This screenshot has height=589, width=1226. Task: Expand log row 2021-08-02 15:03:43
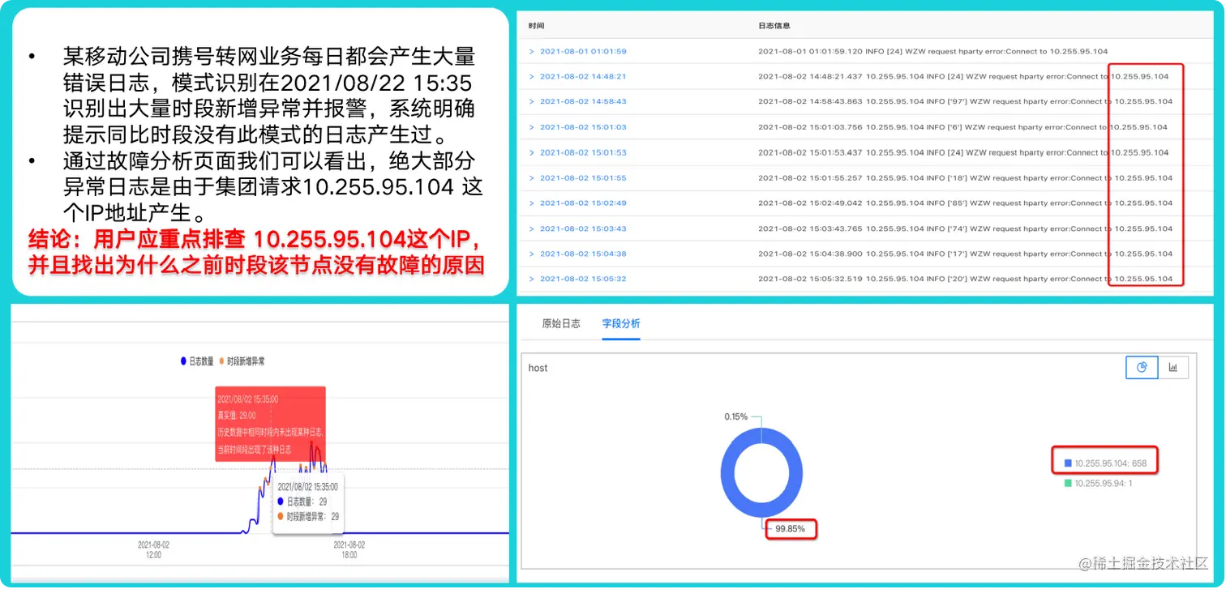pos(532,228)
